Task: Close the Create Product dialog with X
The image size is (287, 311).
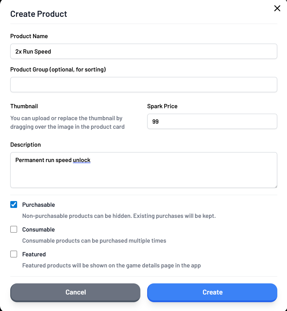Action: coord(277,9)
